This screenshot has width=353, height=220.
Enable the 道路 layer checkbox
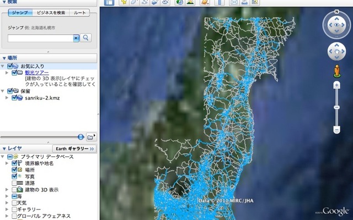(14, 183)
